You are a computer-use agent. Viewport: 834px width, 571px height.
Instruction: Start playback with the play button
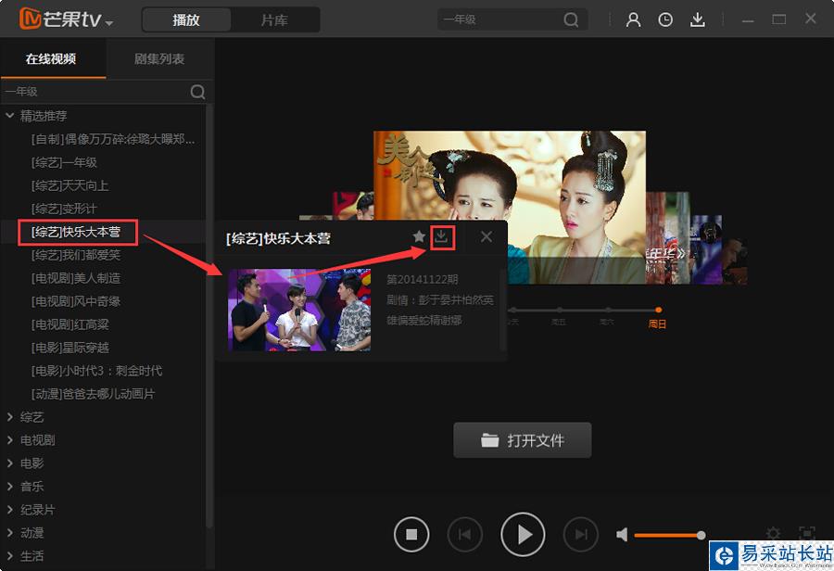pyautogui.click(x=523, y=534)
